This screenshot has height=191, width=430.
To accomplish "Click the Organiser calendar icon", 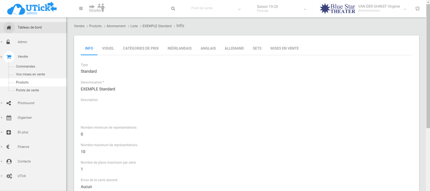I will click(9, 117).
